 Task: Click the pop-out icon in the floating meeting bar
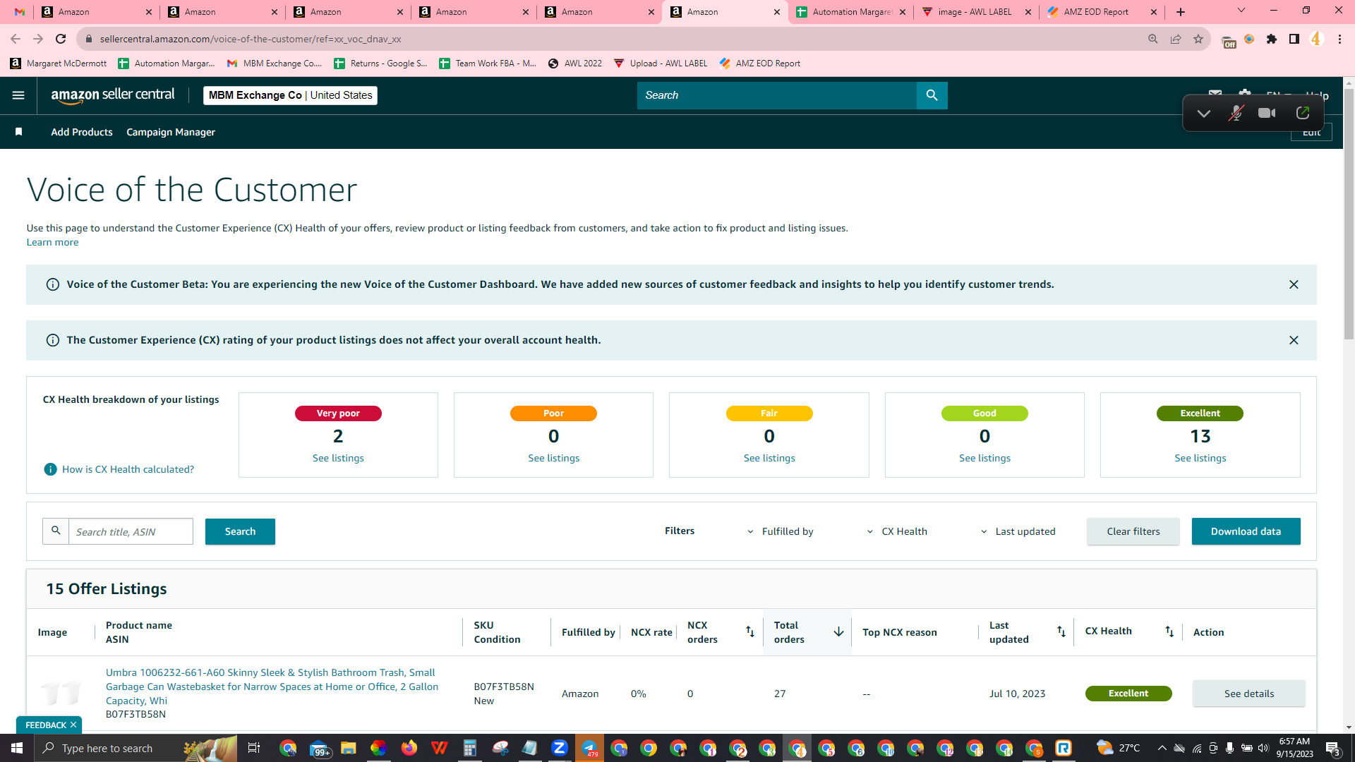coord(1303,113)
